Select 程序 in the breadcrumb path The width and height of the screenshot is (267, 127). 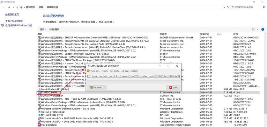(x=41, y=7)
